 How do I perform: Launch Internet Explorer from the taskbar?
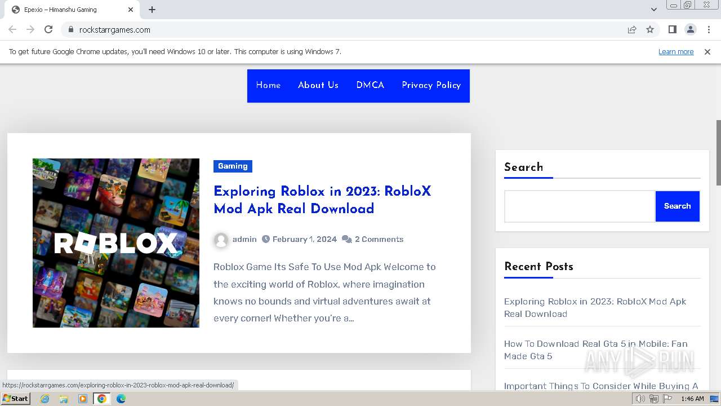44,399
